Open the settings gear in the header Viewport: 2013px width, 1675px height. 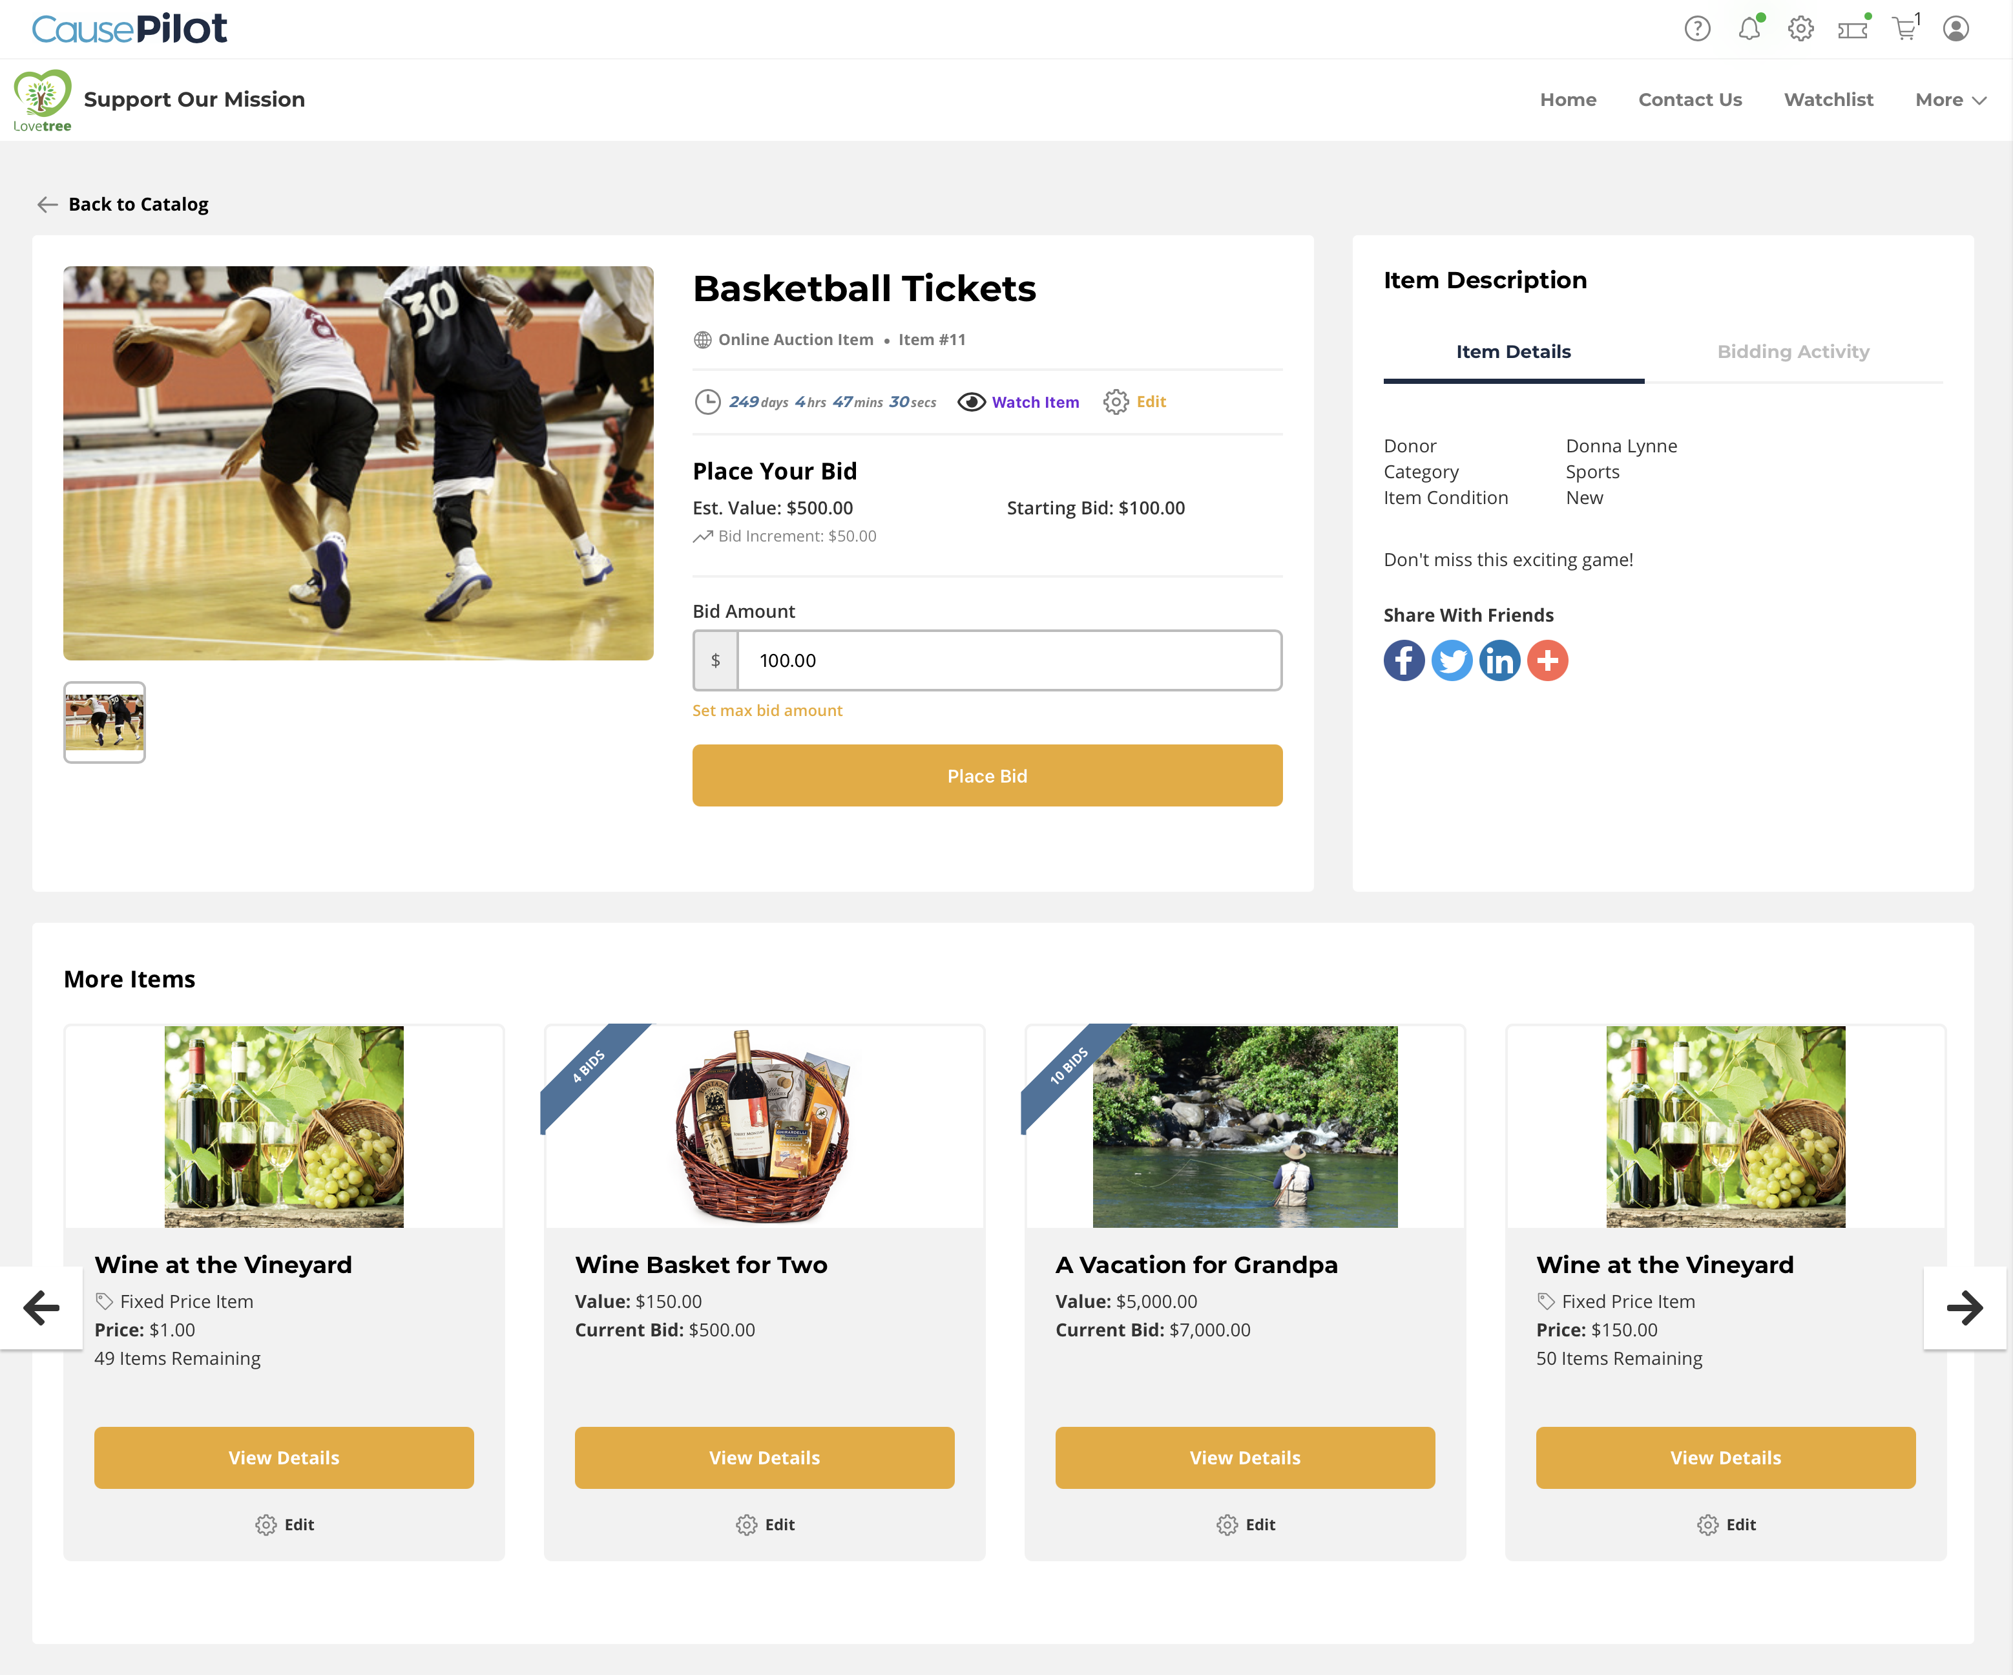[x=1800, y=29]
